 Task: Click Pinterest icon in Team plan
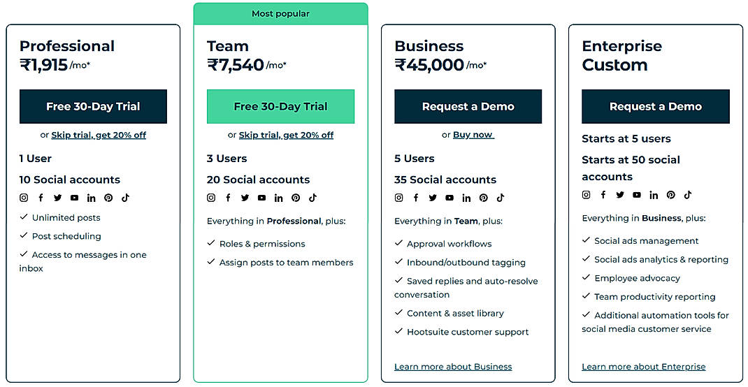point(296,198)
